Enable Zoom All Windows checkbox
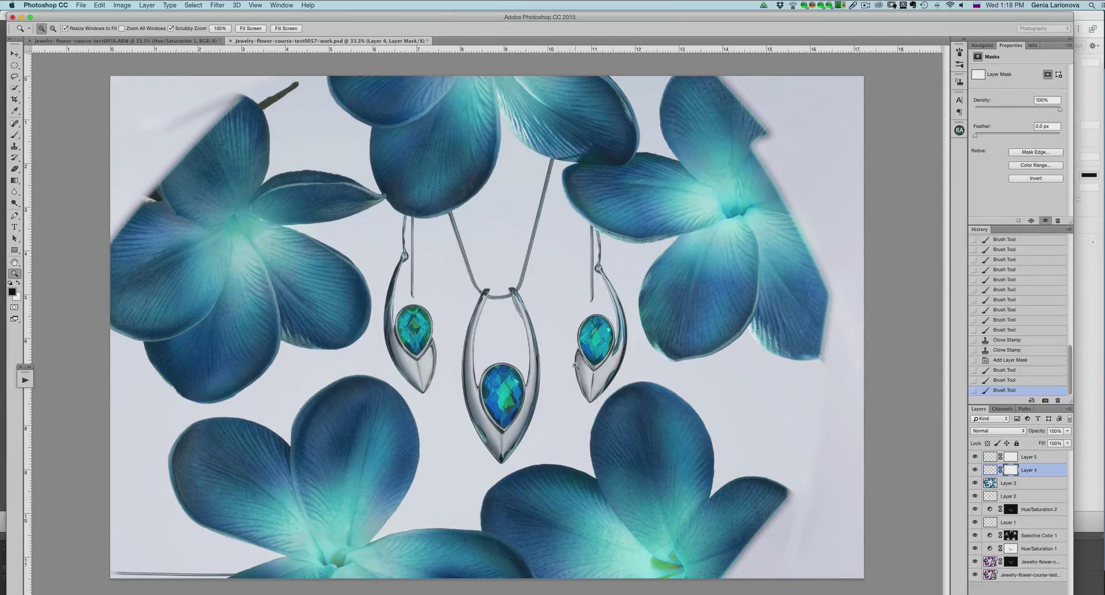Screen dimensions: 1105x595 (x=122, y=28)
